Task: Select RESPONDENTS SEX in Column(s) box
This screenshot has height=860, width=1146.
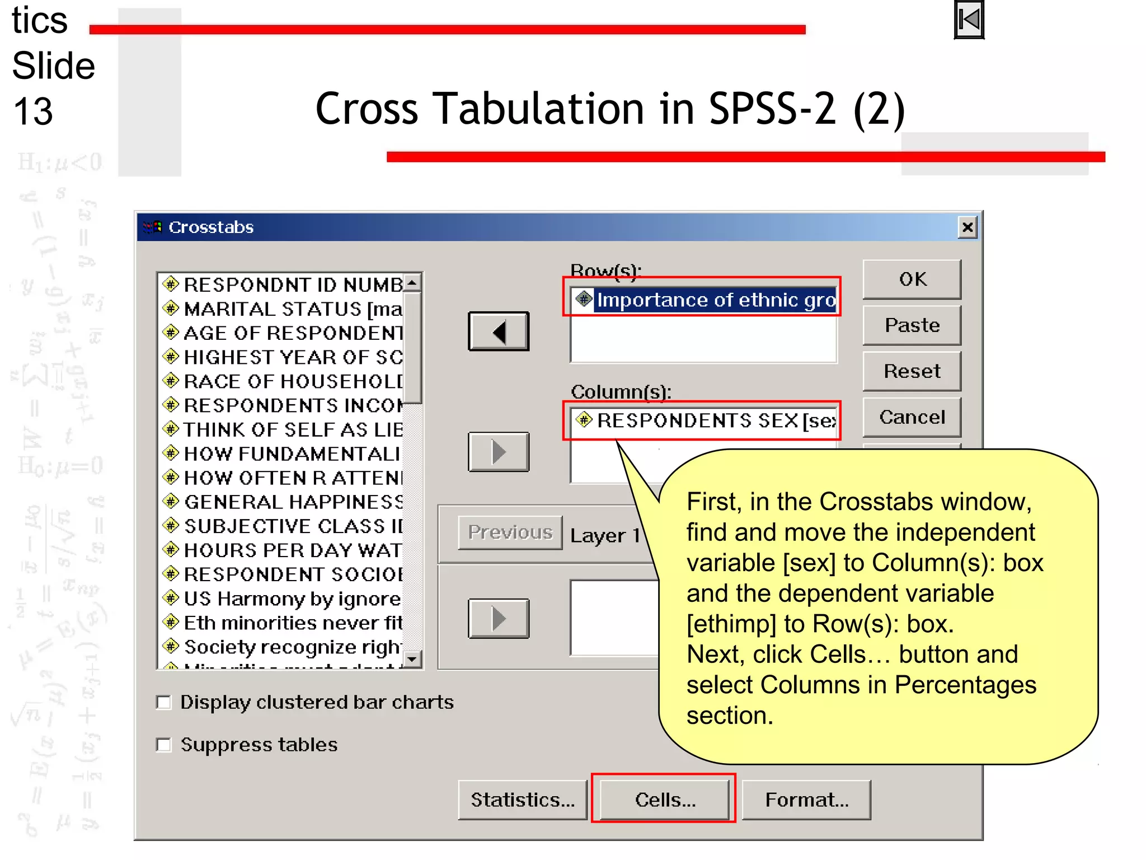Action: click(704, 420)
